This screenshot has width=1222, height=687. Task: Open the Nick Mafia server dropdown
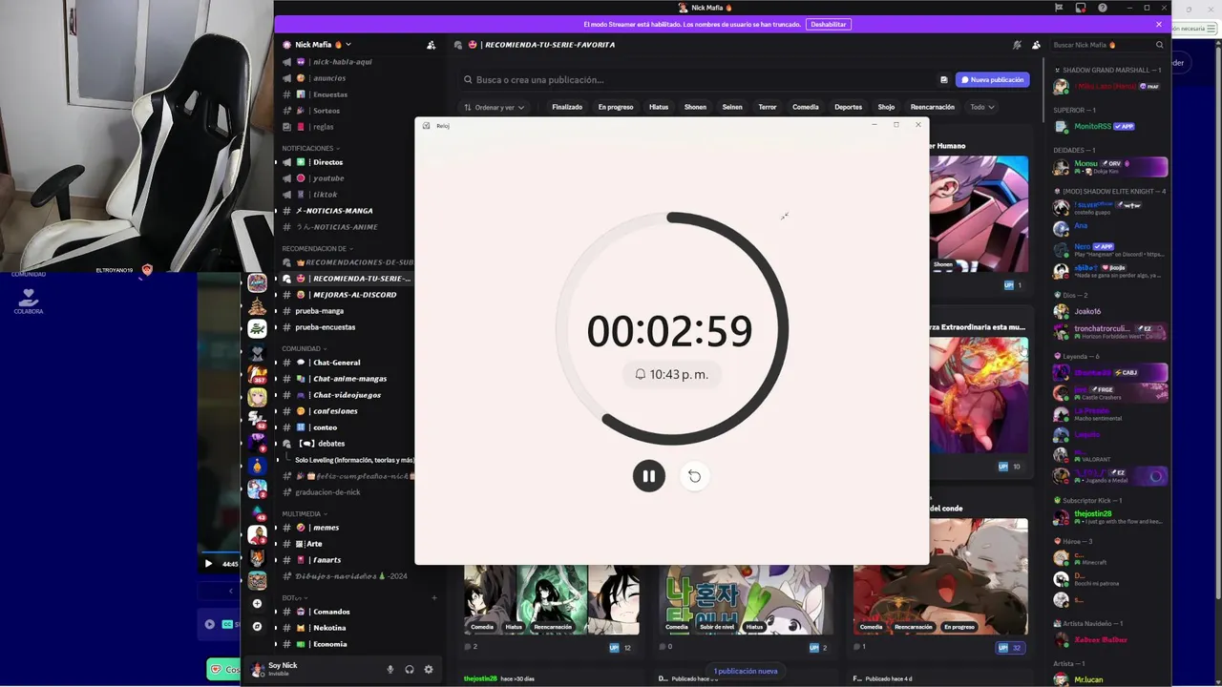click(324, 45)
